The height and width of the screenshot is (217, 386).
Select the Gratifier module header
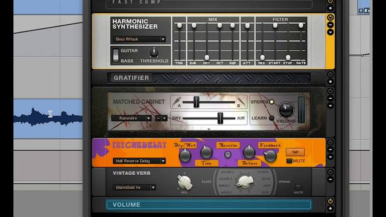point(209,78)
